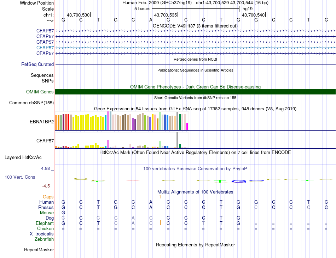Click the light blue CFAP57 transcript label
The width and height of the screenshot is (336, 258).
(x=45, y=48)
